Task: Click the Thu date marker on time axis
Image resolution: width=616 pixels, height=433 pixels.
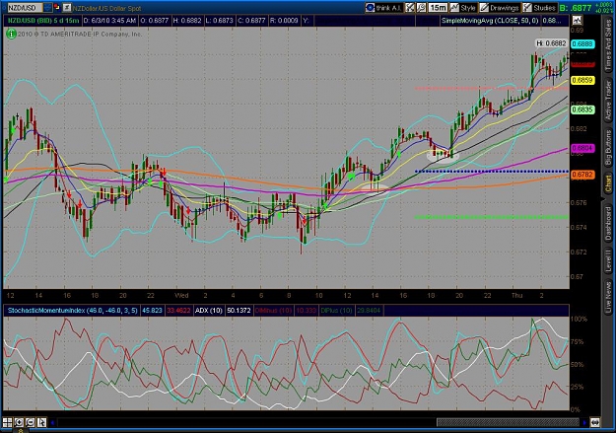Action: 517,295
